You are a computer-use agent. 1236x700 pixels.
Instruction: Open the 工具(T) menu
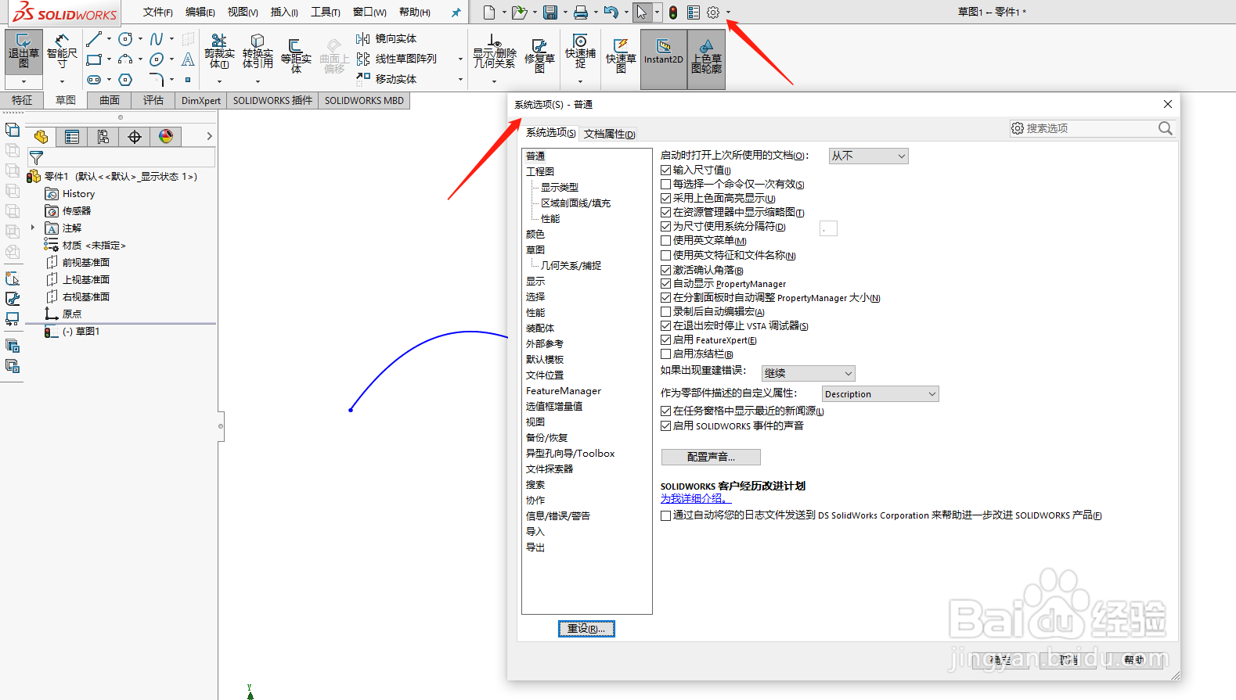[326, 13]
